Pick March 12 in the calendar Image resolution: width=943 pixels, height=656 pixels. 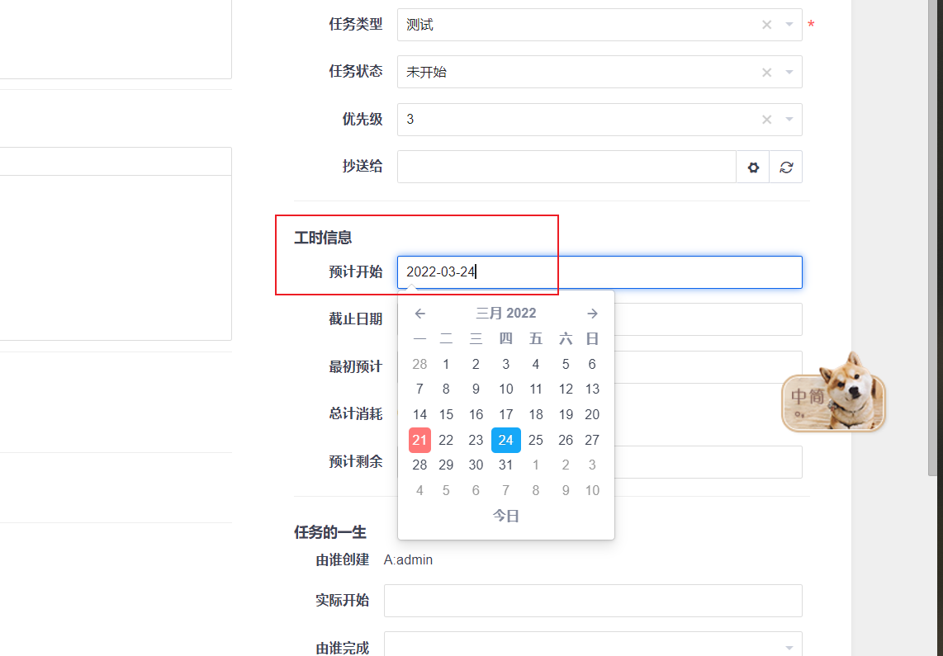pyautogui.click(x=566, y=389)
